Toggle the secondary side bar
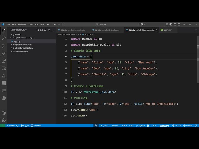Screen dimensions: 199x149 (179, 25)
